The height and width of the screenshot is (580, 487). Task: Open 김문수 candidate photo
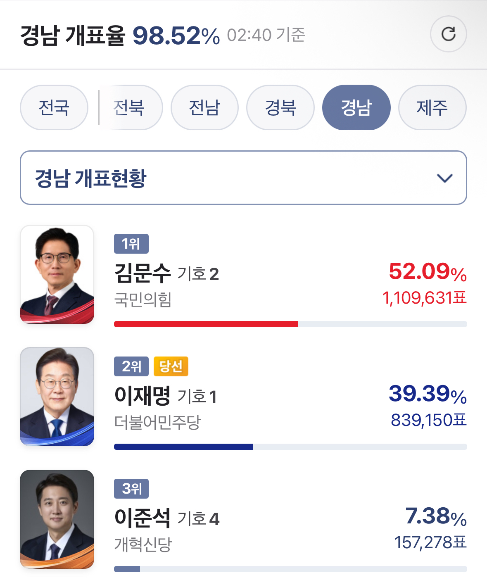click(57, 274)
